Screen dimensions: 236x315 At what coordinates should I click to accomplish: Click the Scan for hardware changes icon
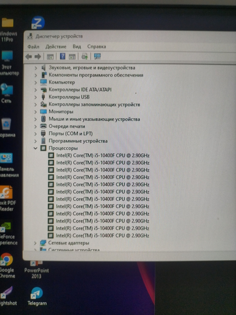[98, 57]
